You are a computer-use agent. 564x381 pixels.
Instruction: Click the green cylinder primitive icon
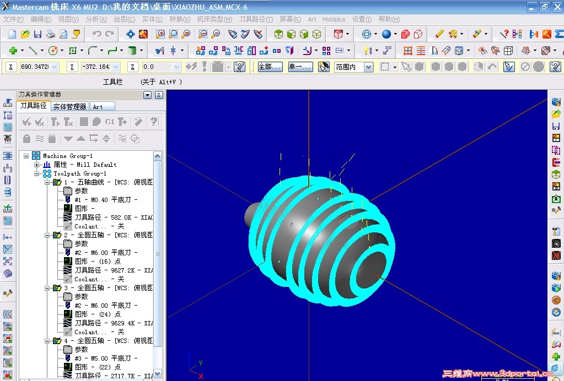click(x=132, y=51)
